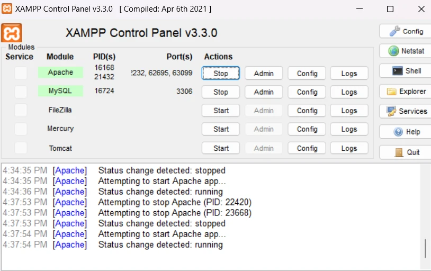Toggle the FileZilla service checkbox
This screenshot has height=271, width=431.
[21, 110]
